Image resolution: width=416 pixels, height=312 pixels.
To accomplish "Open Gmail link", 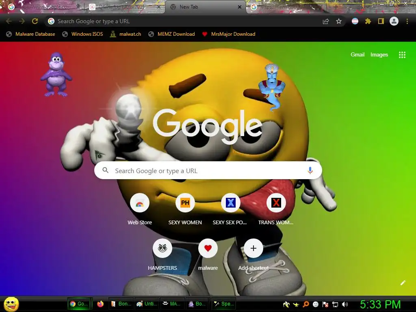I will pos(357,54).
